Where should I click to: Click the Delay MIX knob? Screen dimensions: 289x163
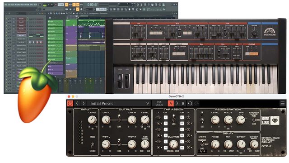click(228, 144)
